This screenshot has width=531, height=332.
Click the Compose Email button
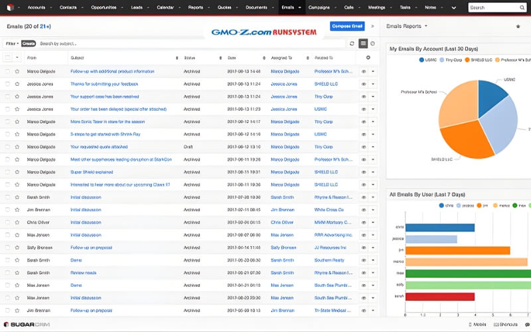pos(347,26)
